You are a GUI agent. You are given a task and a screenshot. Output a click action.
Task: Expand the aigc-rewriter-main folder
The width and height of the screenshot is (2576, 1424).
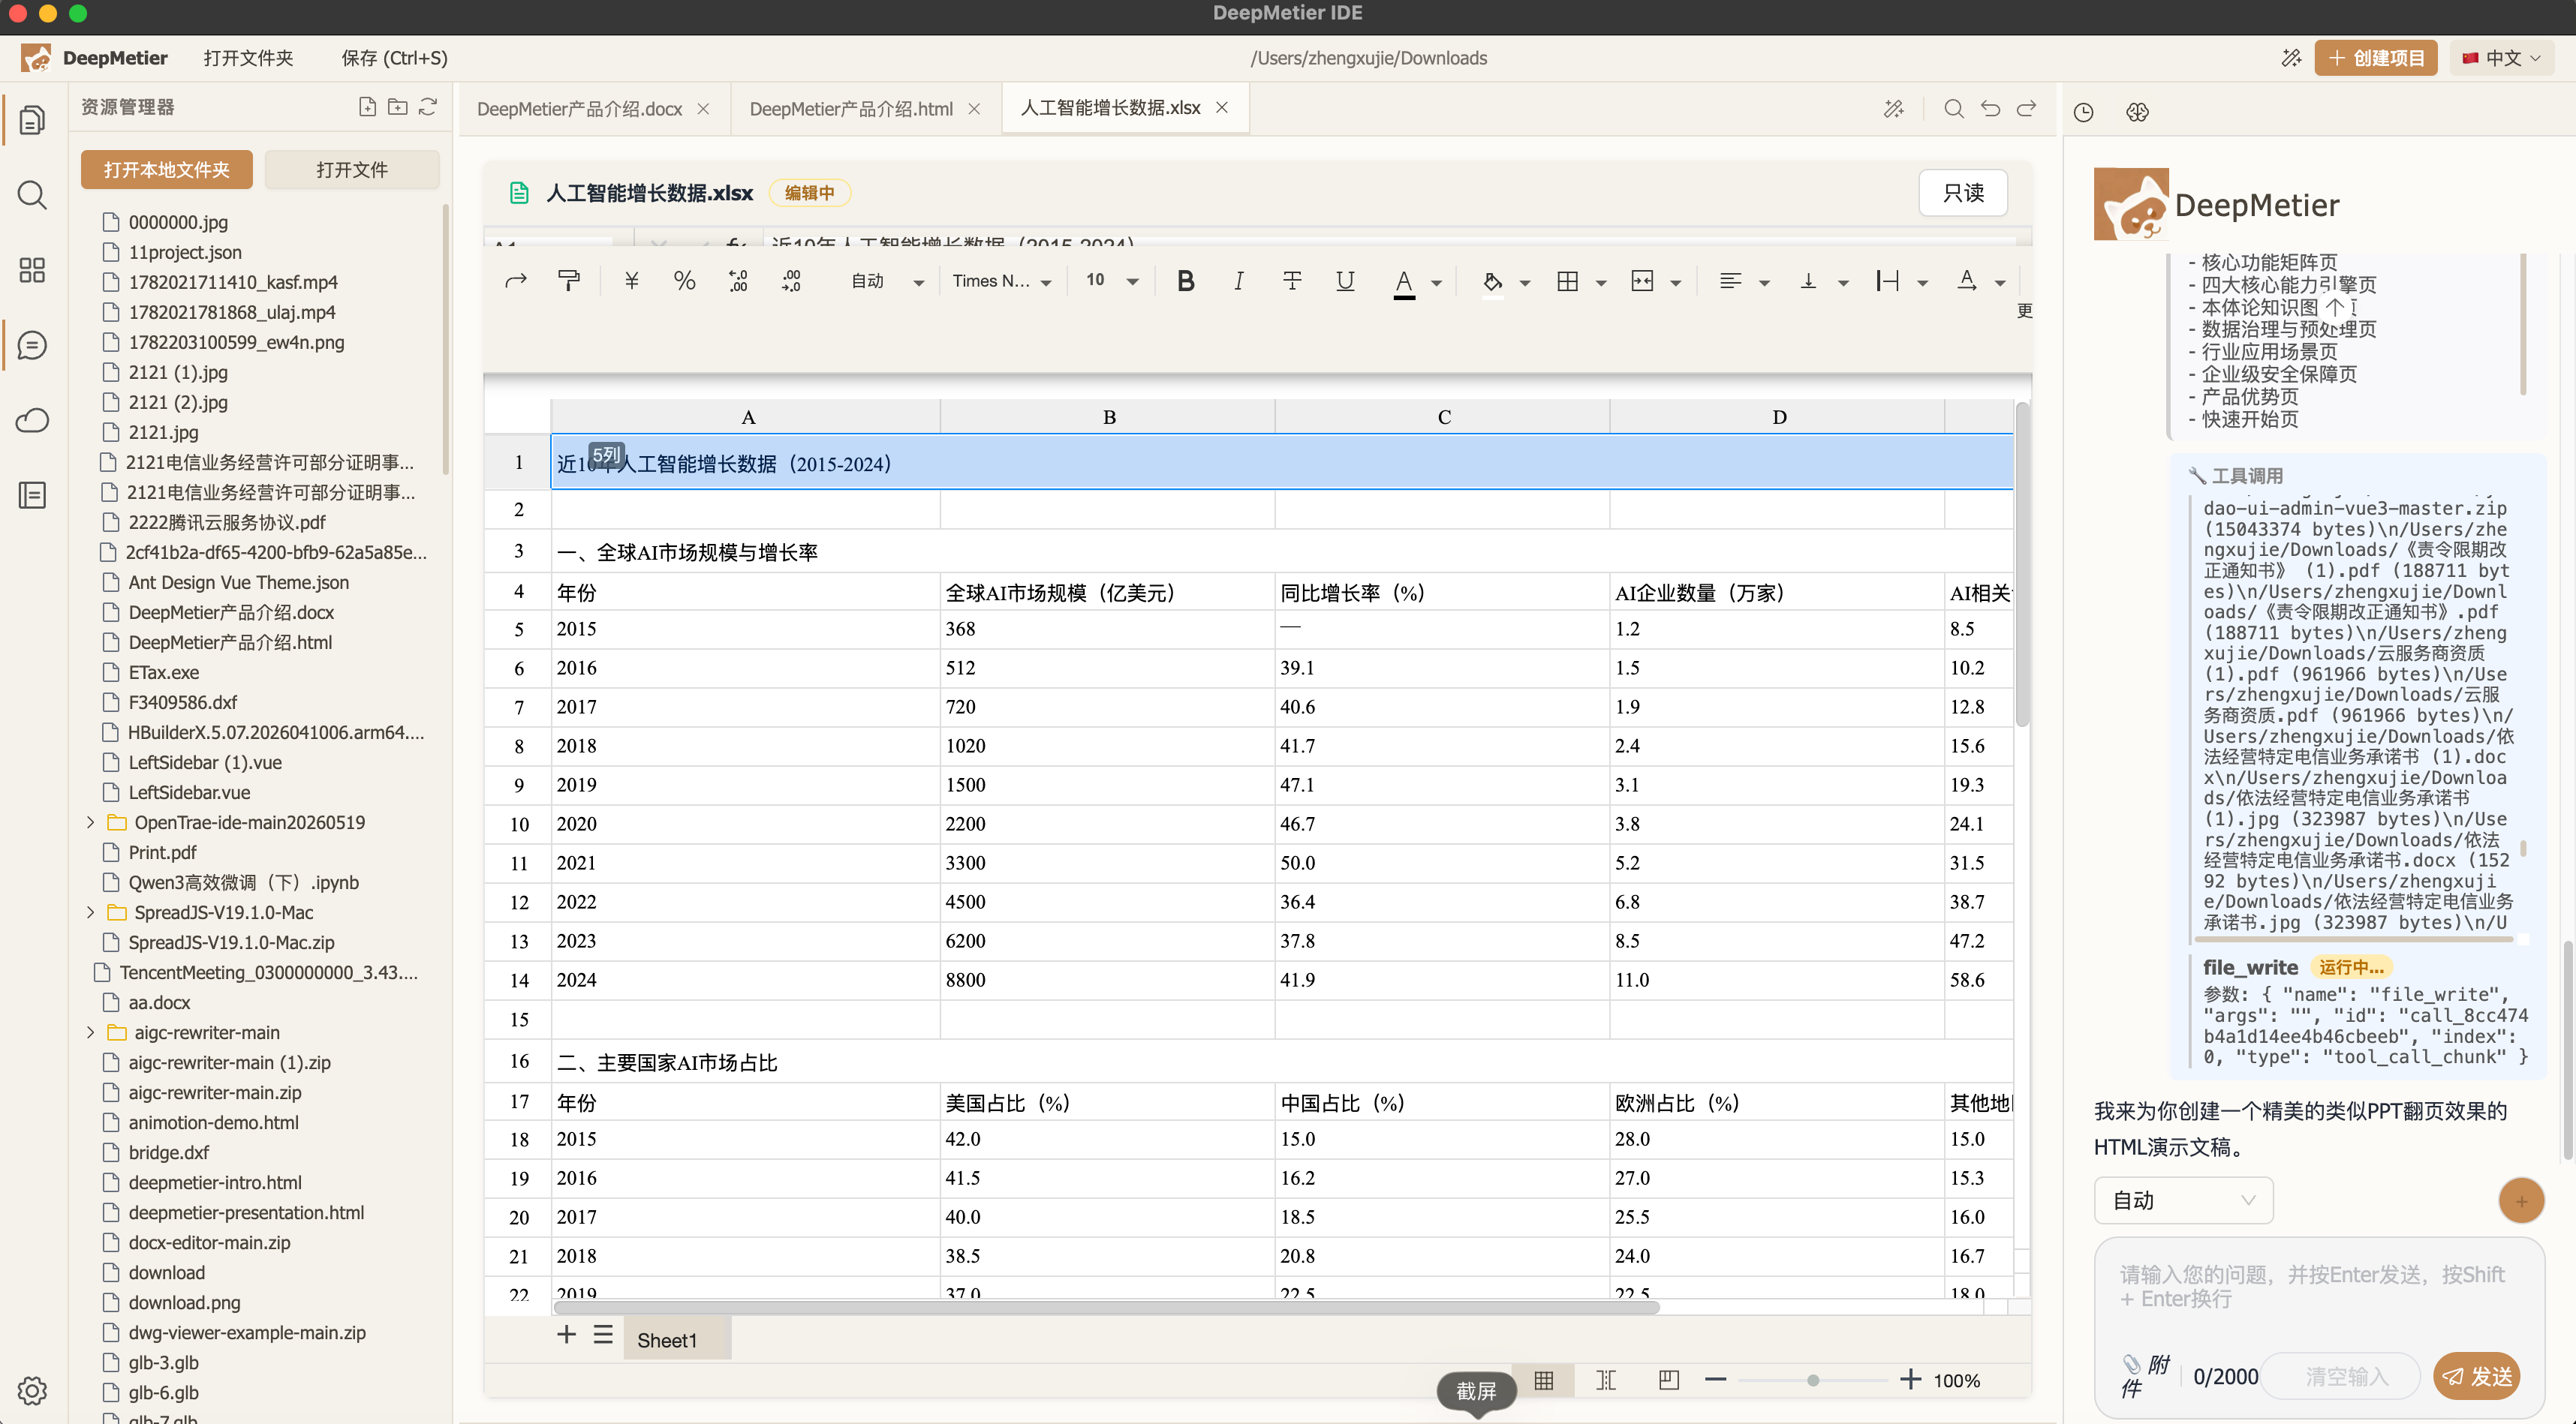click(x=90, y=1032)
